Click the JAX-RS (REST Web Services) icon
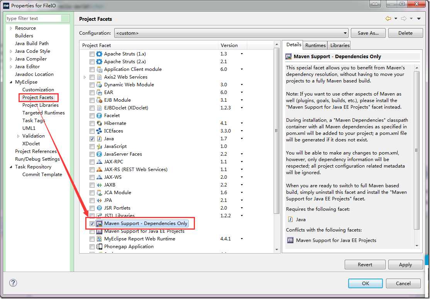The width and height of the screenshot is (430, 299). [x=99, y=170]
